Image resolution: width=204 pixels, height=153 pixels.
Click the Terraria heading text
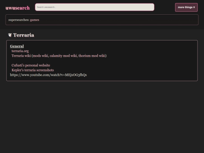click(x=23, y=35)
